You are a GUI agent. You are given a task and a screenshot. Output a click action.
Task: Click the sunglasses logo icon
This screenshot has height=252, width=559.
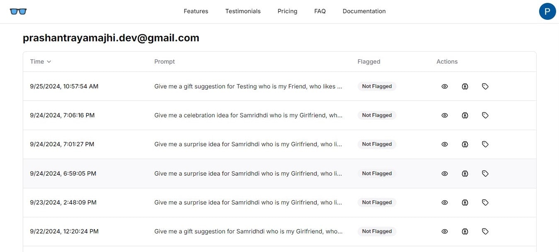tap(18, 12)
